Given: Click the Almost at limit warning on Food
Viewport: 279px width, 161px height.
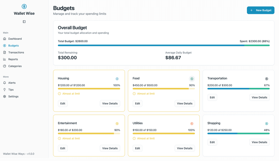Looking at the screenshot, I should [x=144, y=94].
